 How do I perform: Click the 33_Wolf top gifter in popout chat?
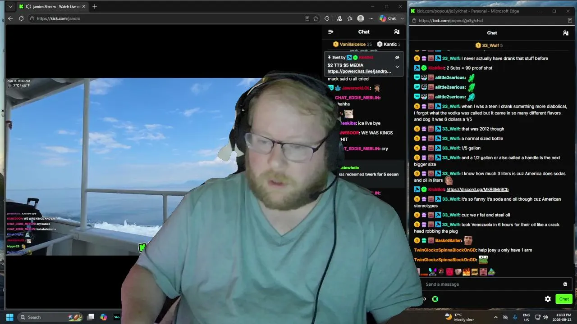click(x=489, y=45)
